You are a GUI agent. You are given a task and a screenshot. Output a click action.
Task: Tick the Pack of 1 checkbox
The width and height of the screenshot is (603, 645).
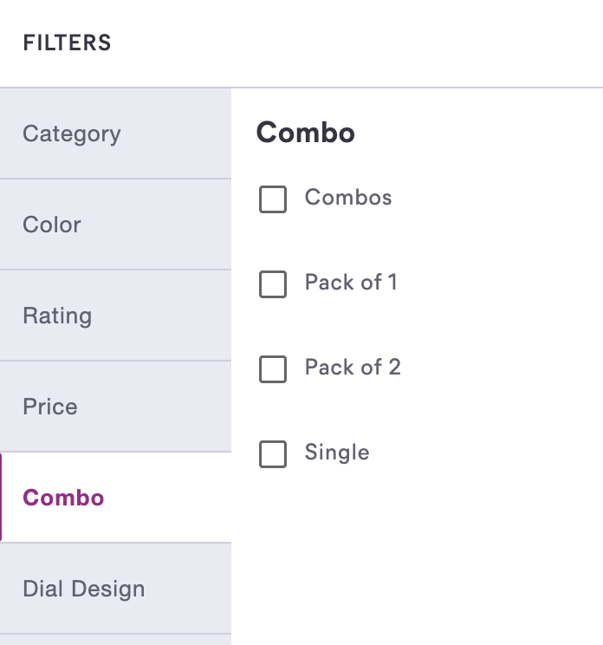273,284
